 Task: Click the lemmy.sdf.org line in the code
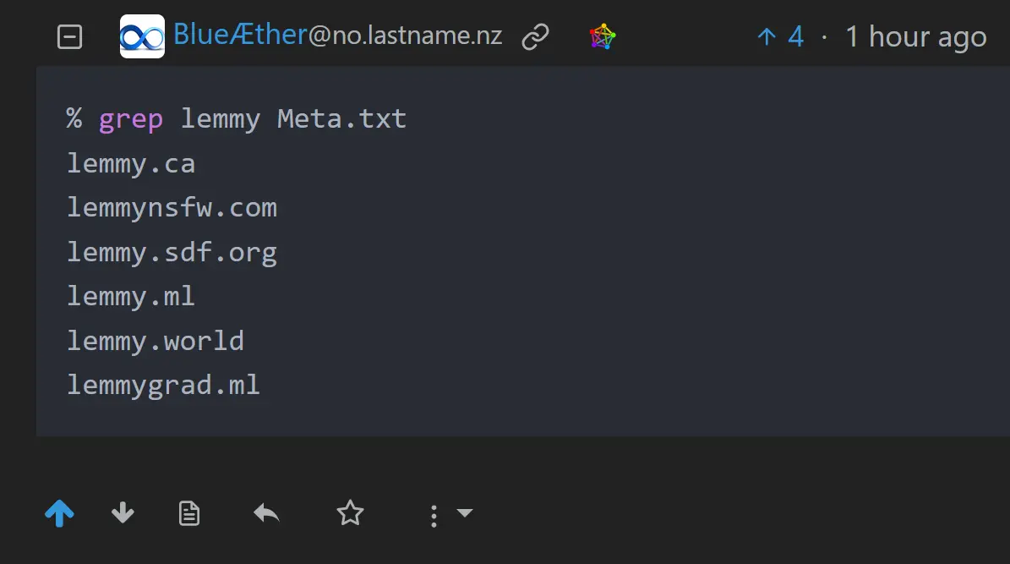pos(172,253)
